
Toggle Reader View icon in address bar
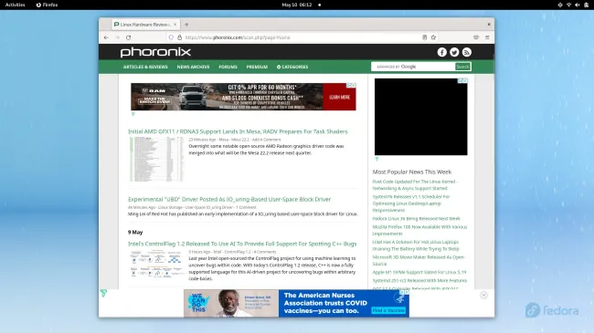pyautogui.click(x=424, y=37)
